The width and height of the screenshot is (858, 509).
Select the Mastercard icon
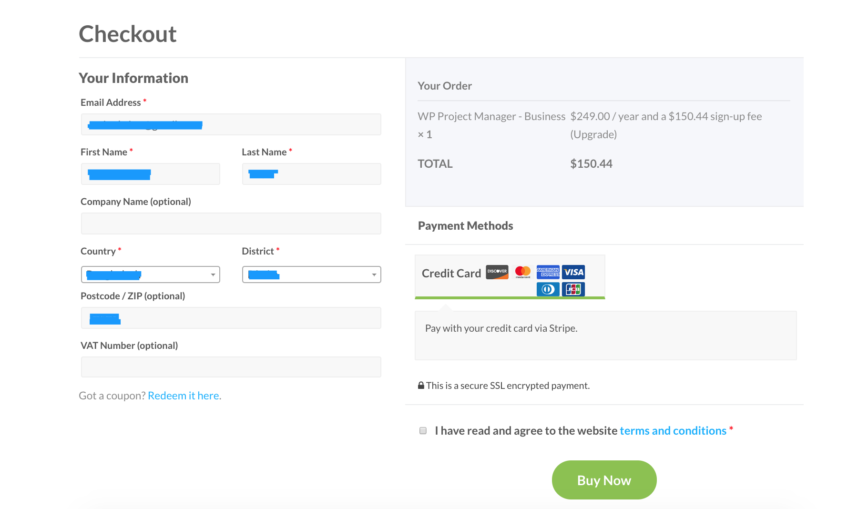click(x=523, y=272)
